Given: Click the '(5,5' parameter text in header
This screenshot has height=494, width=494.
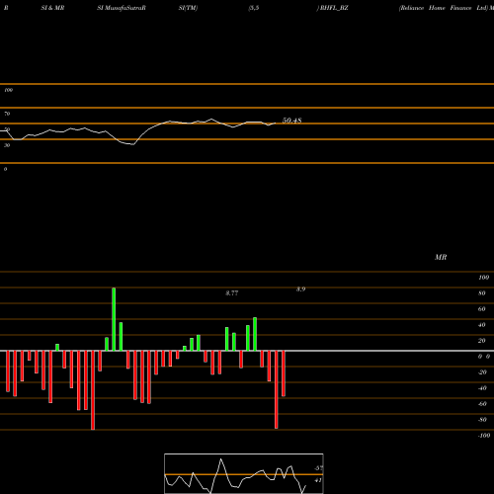Looking at the screenshot, I should click(x=254, y=8).
